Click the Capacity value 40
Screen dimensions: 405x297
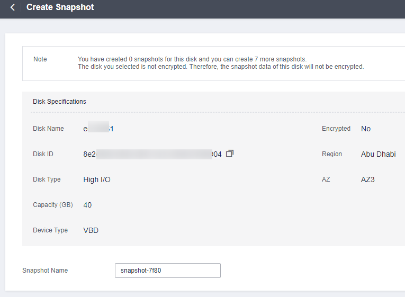coord(87,205)
